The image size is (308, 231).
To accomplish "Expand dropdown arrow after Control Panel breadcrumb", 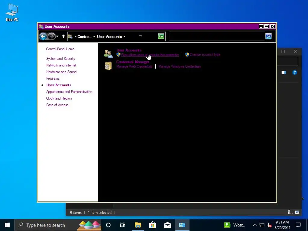I will pos(94,37).
